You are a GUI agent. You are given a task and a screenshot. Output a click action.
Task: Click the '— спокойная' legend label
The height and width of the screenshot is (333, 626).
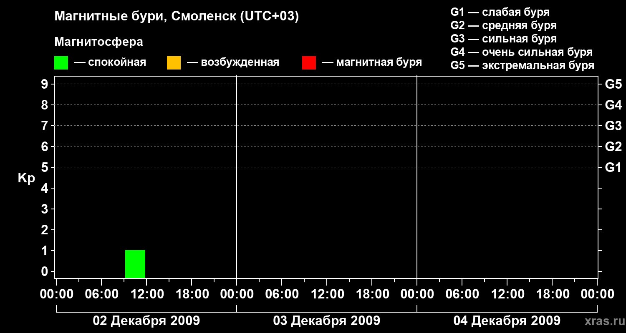[110, 62]
